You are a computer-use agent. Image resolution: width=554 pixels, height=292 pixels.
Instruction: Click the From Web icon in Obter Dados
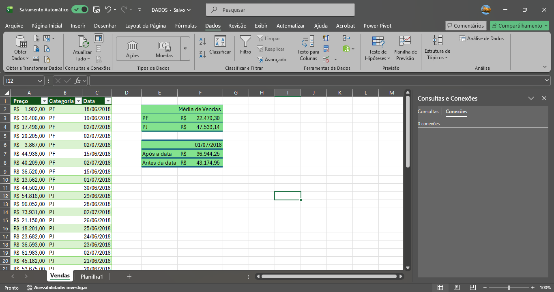(x=37, y=49)
